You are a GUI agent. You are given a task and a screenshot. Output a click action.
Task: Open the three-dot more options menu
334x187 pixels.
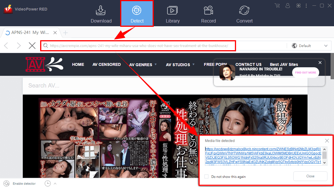click(306, 5)
